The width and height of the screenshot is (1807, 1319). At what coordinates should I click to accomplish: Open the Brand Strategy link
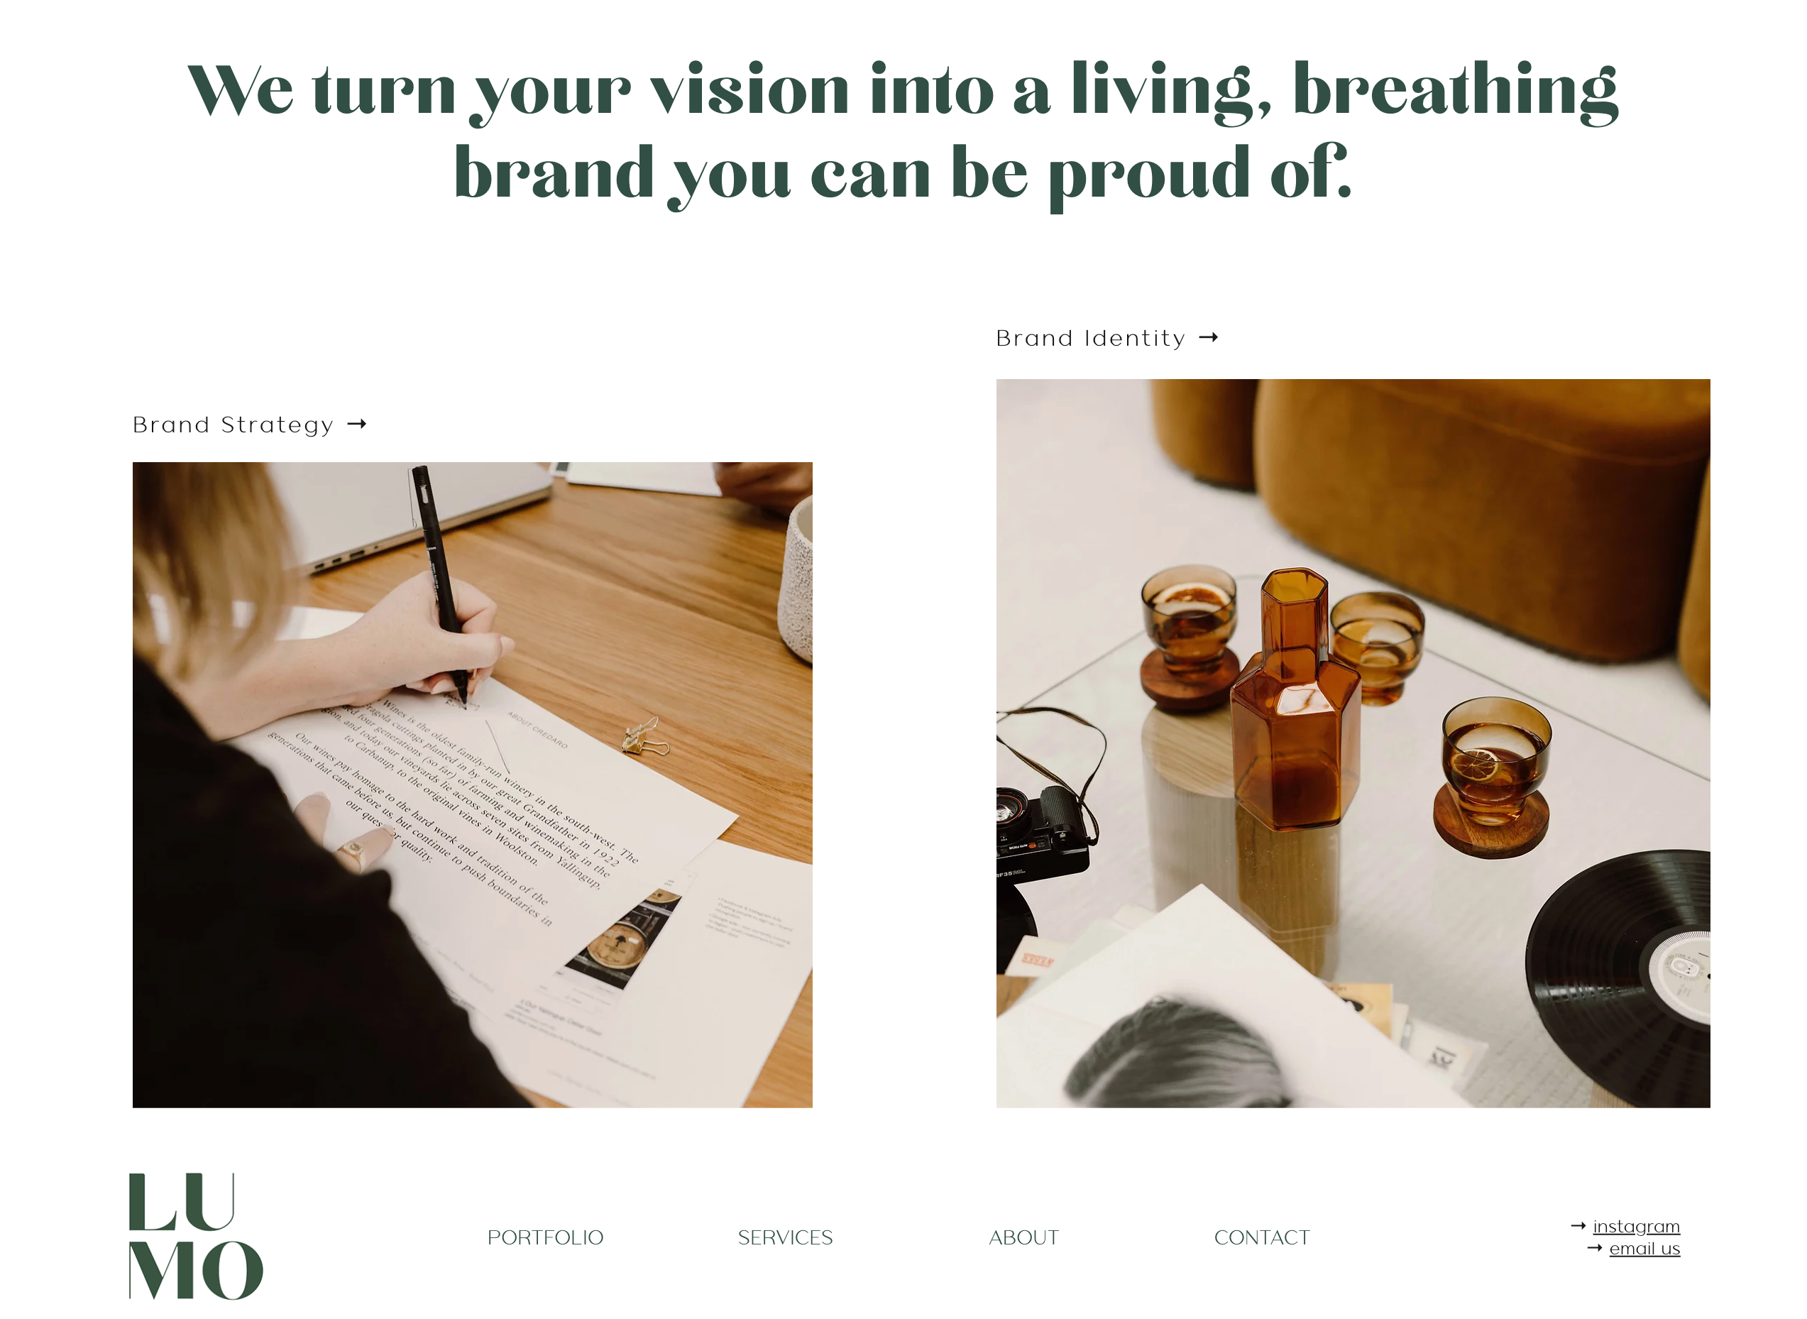coord(233,425)
